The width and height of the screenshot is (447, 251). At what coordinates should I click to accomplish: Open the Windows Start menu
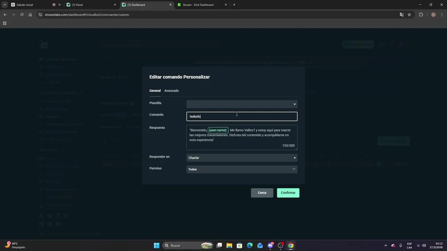click(156, 245)
